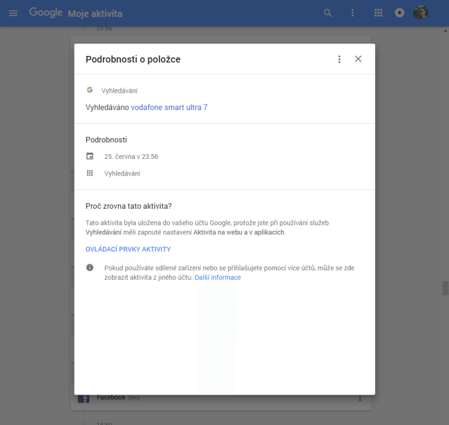The width and height of the screenshot is (449, 425).
Task: Click info icon near shared device note
Action: 90,267
